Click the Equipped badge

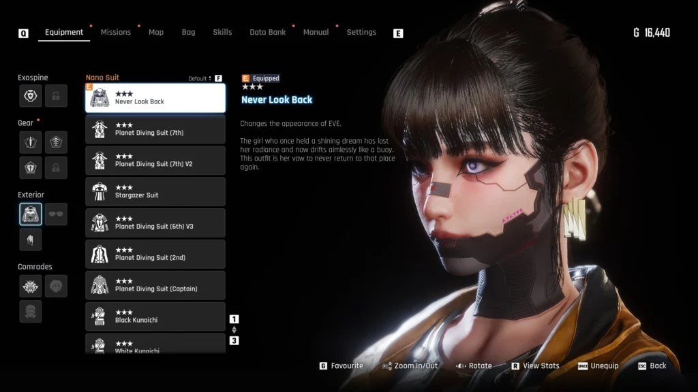[x=261, y=78]
